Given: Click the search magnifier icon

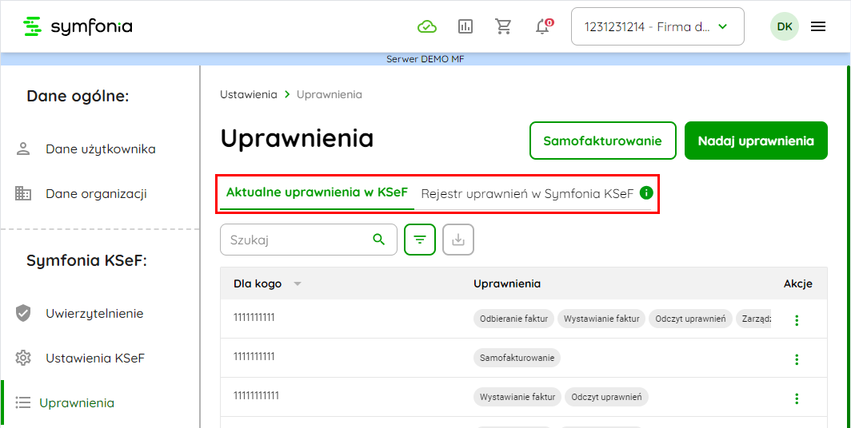Looking at the screenshot, I should [379, 240].
